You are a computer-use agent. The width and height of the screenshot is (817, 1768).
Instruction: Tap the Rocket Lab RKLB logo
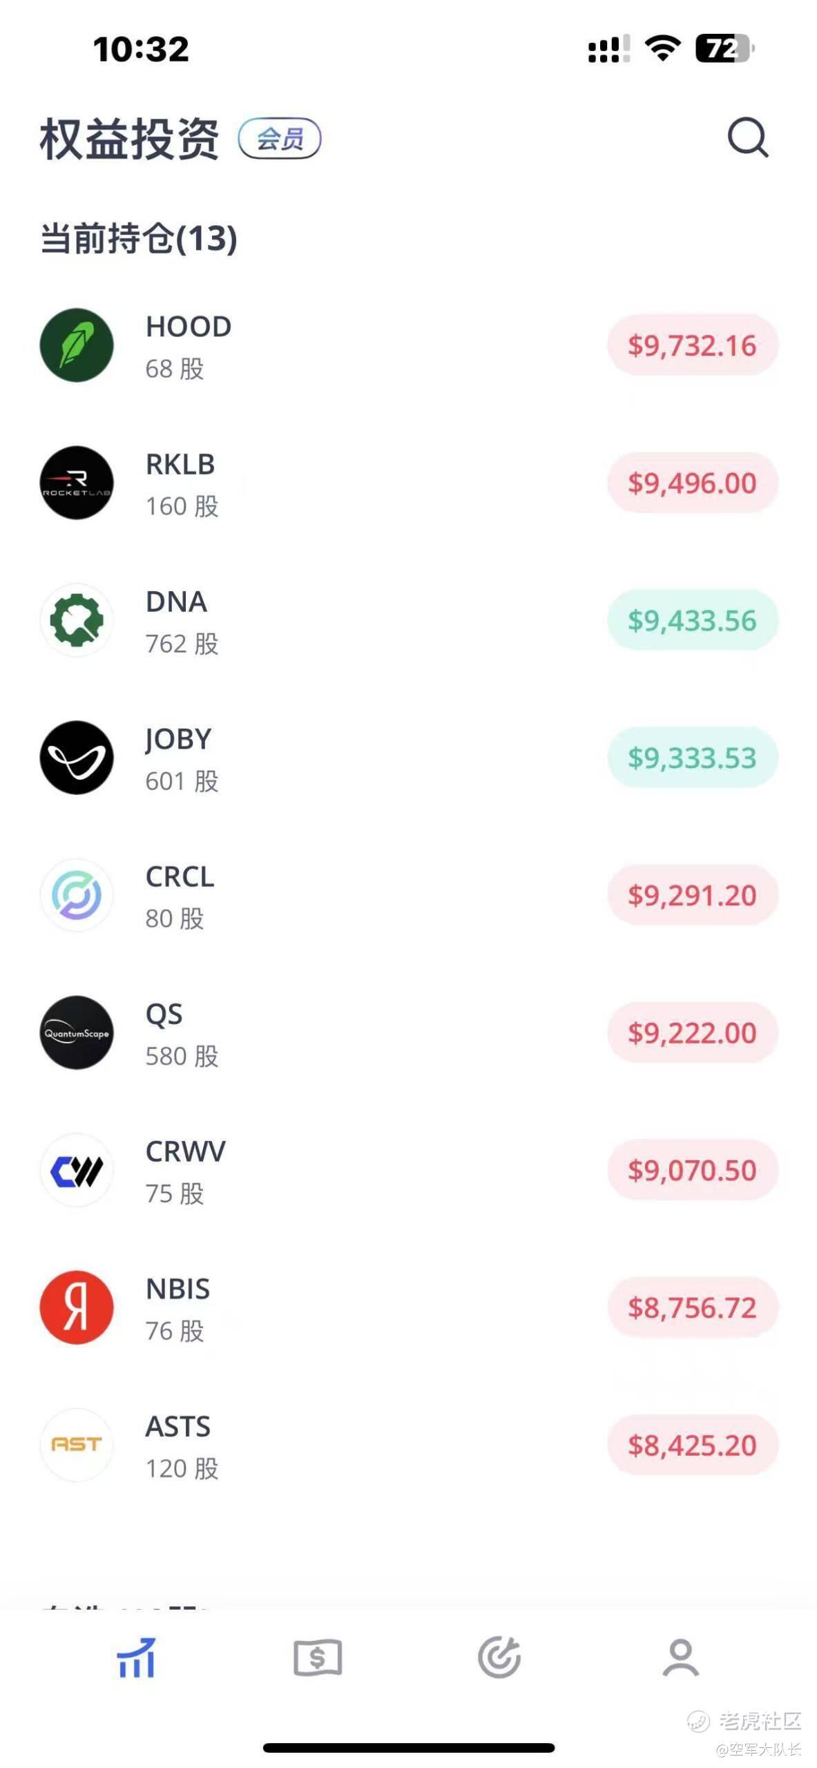(77, 483)
